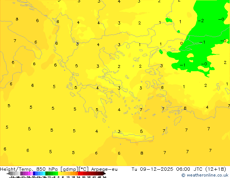
Task: Click the dark blue legend swatch at -30
Action: pos(34,173)
